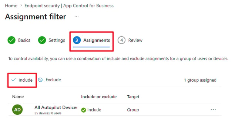
Task: Go to the Review step tab
Action: pyautogui.click(x=130, y=40)
